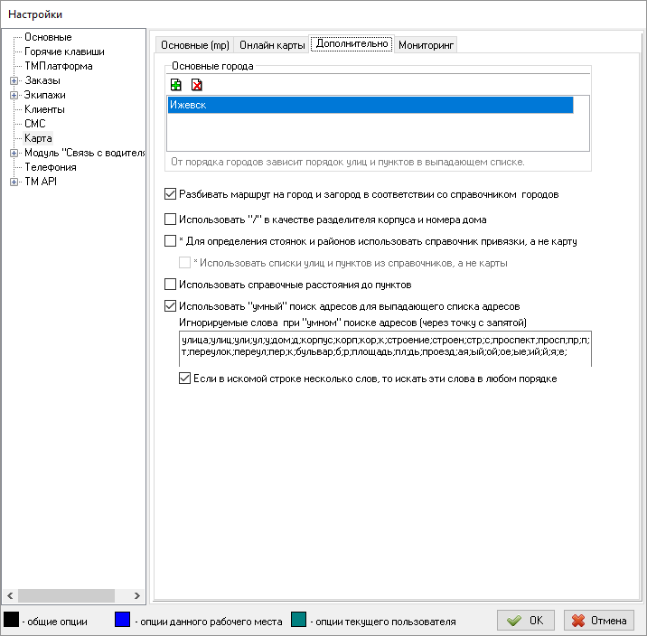Image resolution: width=647 pixels, height=636 pixels.
Task: Toggle route splitting by city directory checkbox
Action: point(171,193)
